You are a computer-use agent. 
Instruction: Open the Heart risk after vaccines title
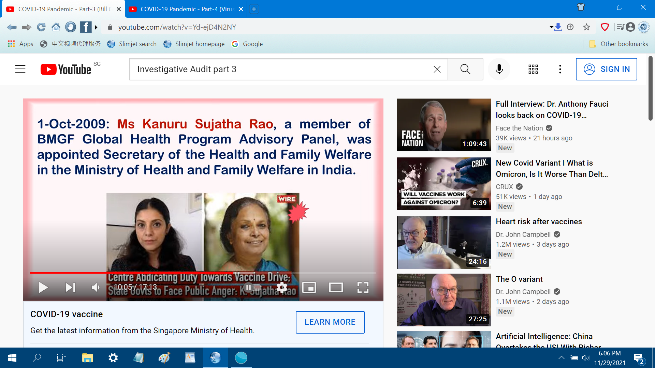(x=539, y=221)
